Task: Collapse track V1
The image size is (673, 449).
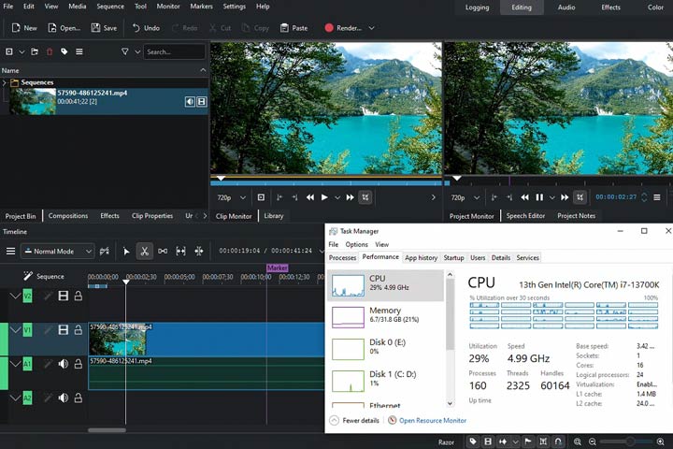Action: [x=16, y=329]
